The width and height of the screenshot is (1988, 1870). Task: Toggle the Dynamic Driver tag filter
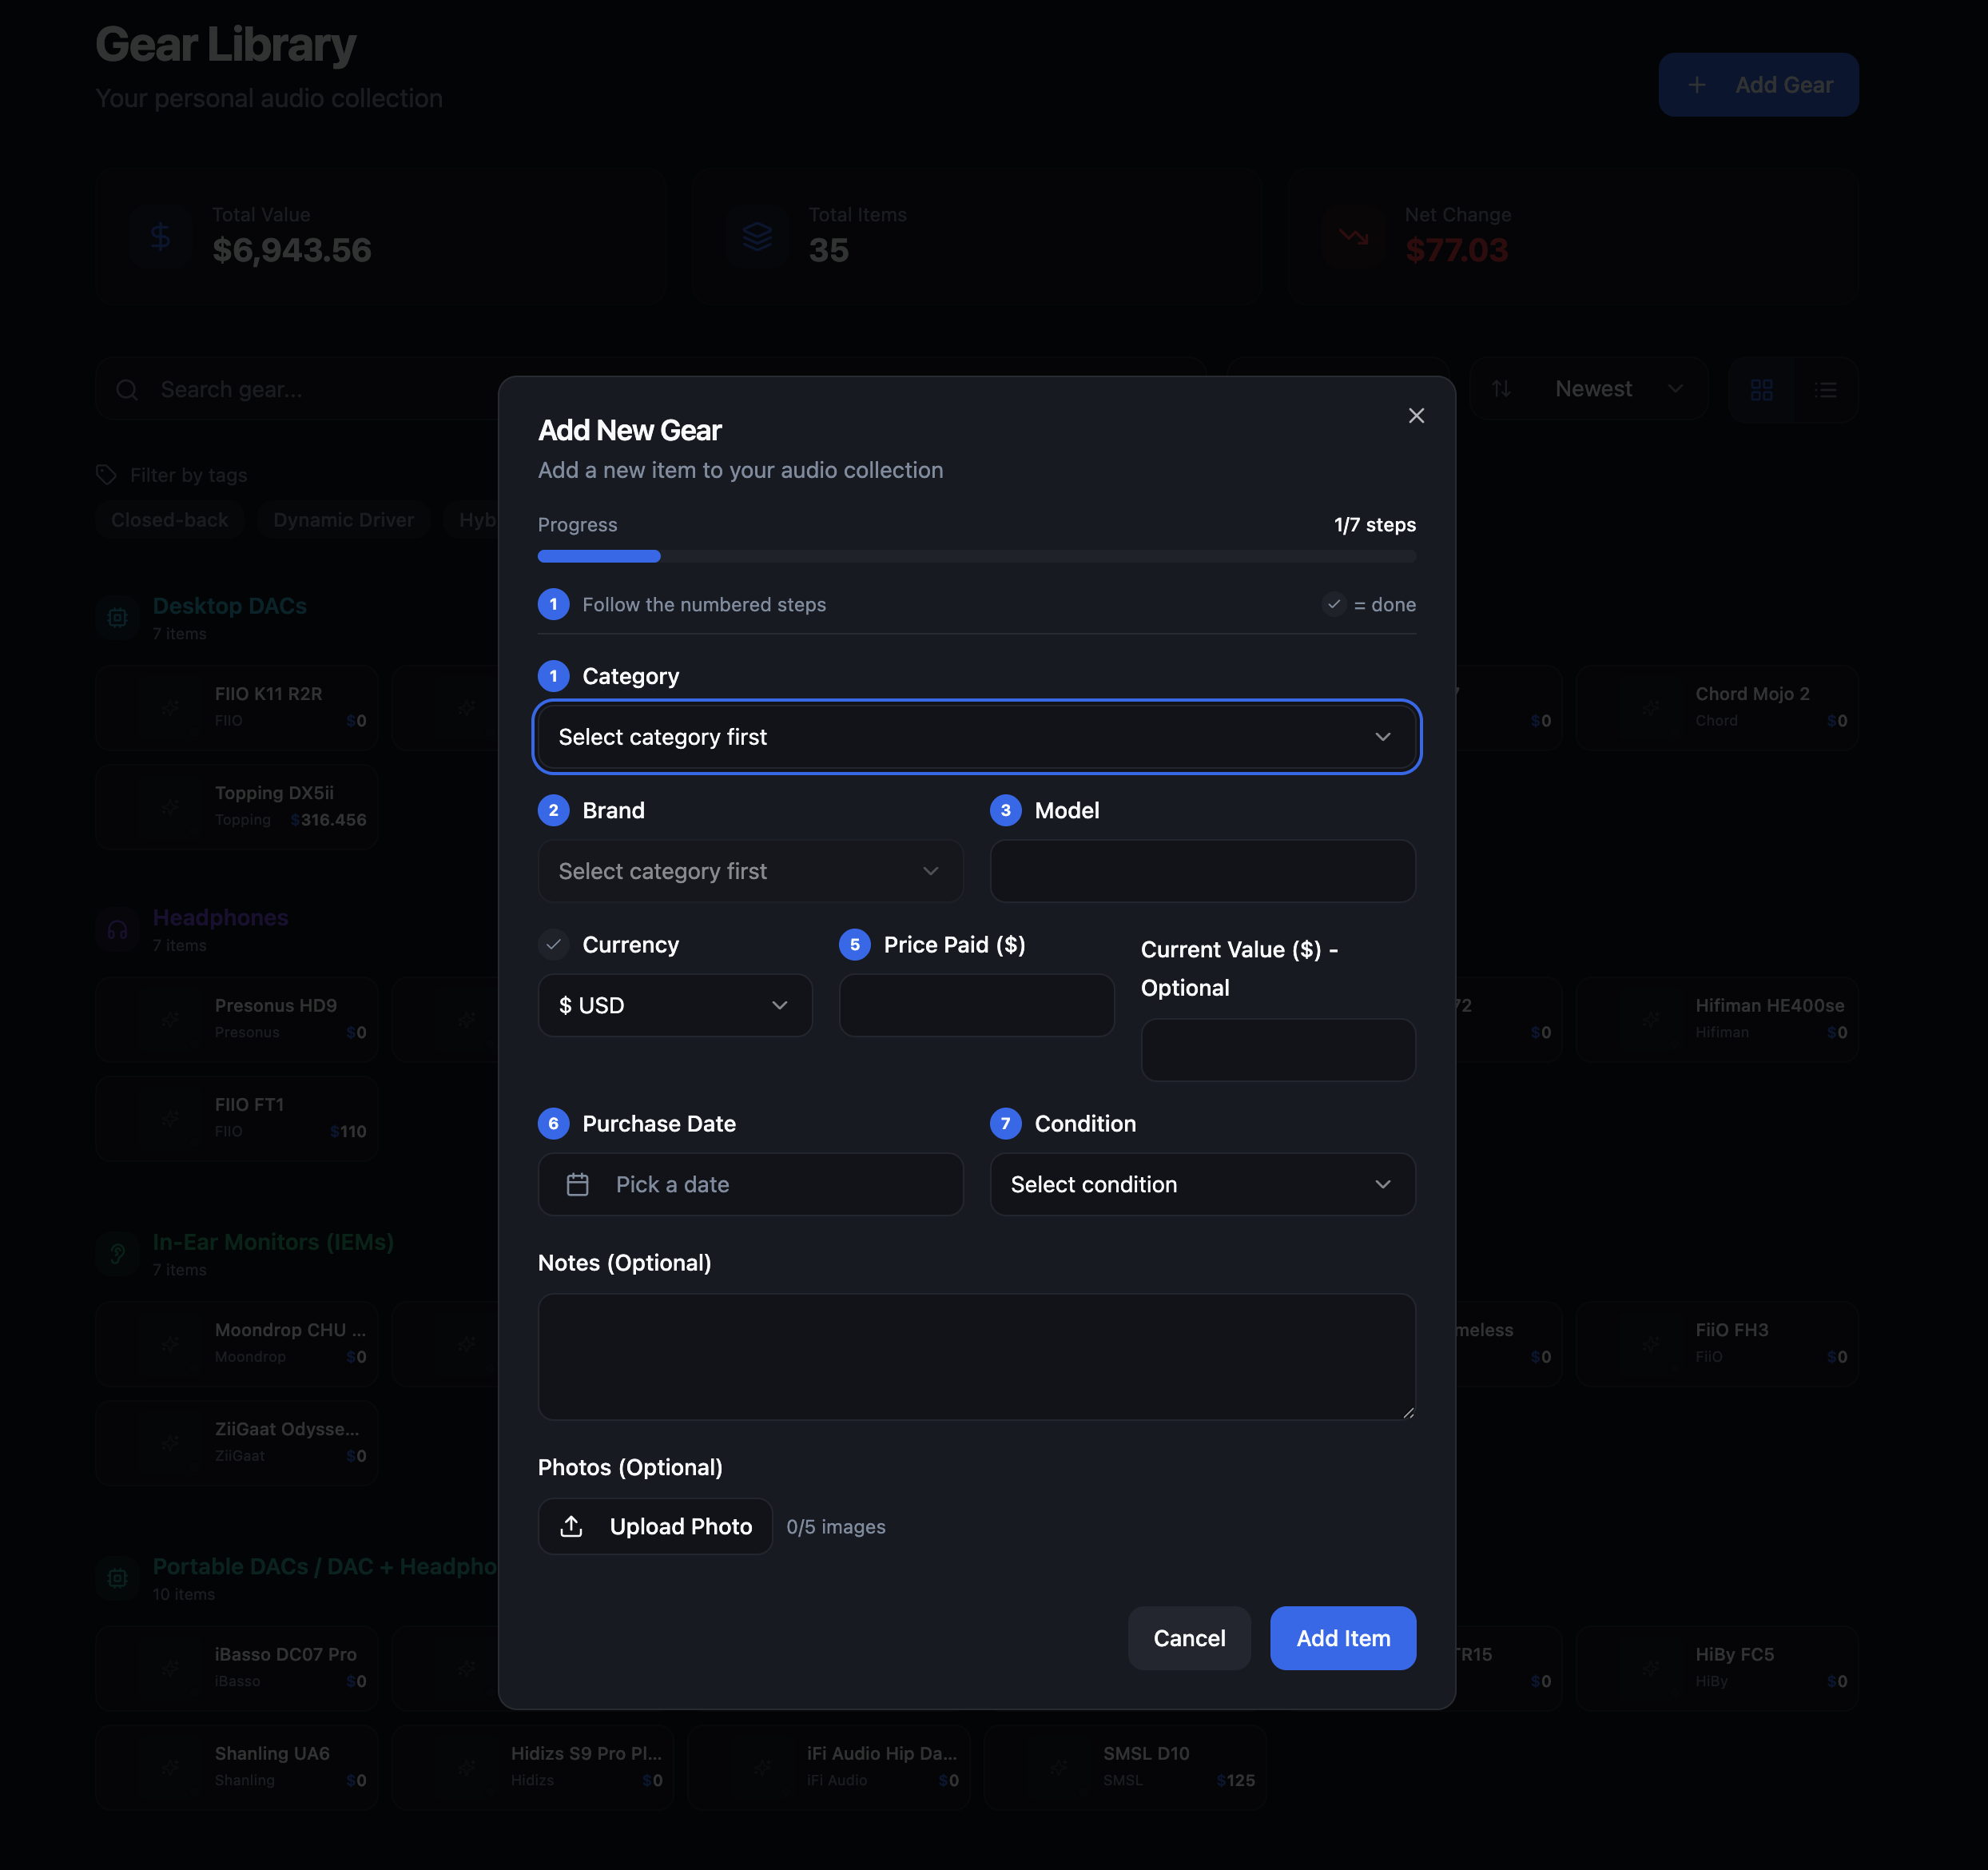click(x=343, y=520)
